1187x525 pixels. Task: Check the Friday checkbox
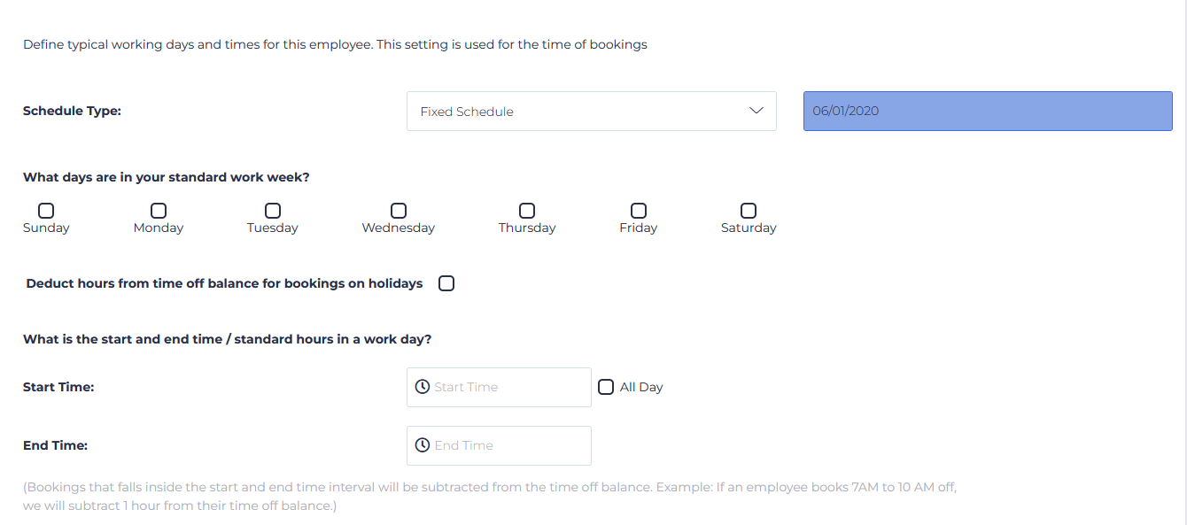click(638, 209)
